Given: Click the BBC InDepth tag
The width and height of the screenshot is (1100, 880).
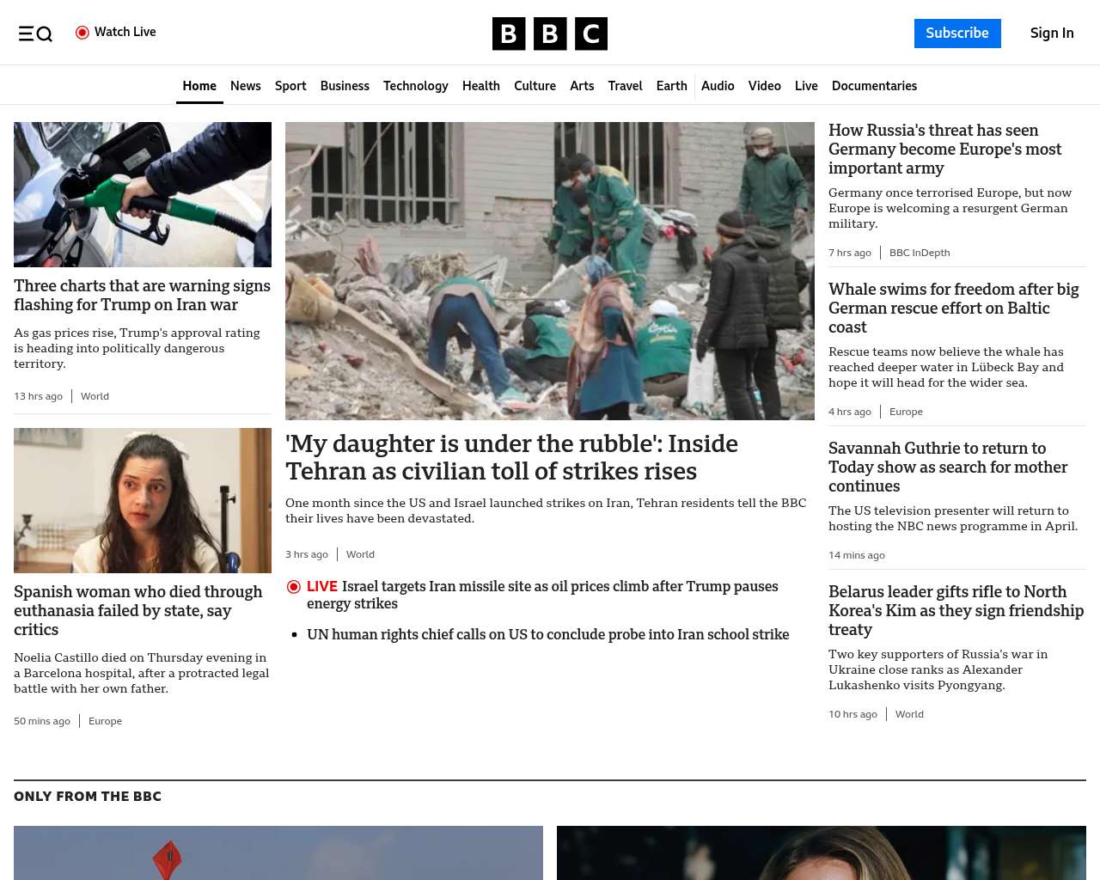Looking at the screenshot, I should [x=919, y=253].
